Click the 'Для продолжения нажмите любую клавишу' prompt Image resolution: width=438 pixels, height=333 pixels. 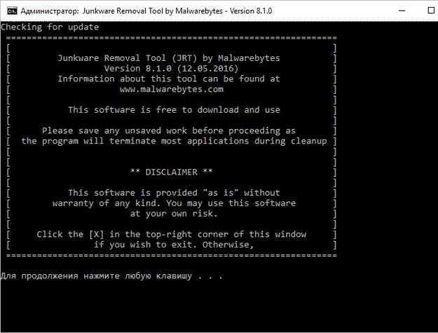[x=111, y=276]
